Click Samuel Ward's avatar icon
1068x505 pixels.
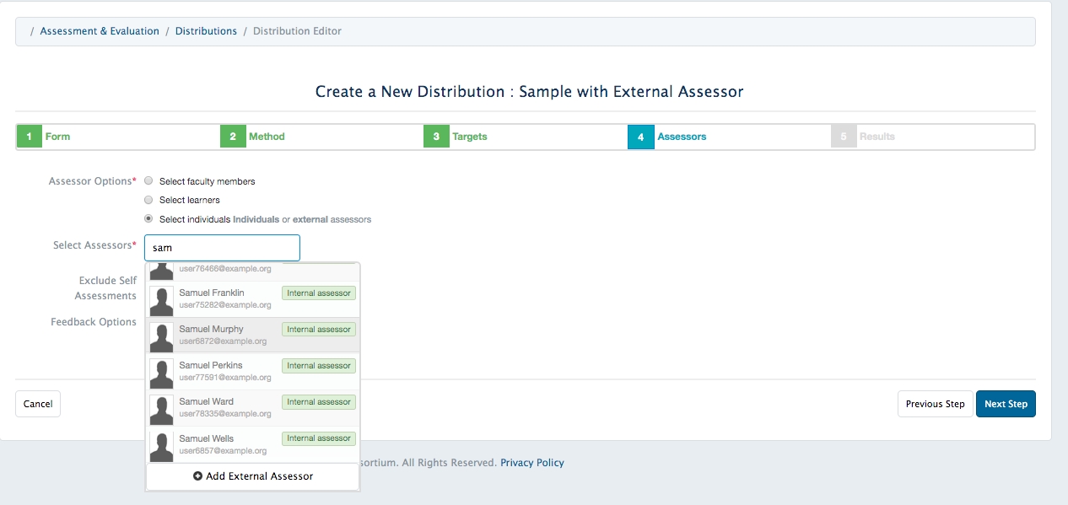tap(161, 409)
